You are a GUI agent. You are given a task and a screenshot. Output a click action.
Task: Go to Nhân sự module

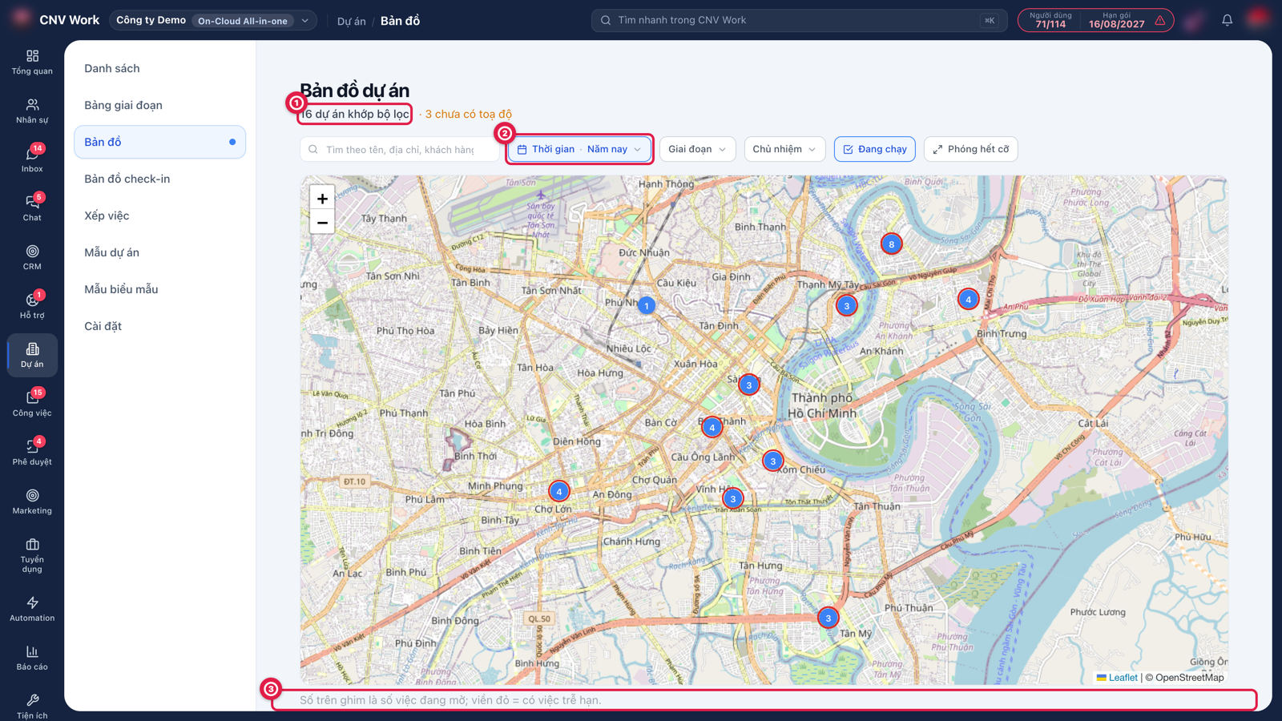click(32, 111)
